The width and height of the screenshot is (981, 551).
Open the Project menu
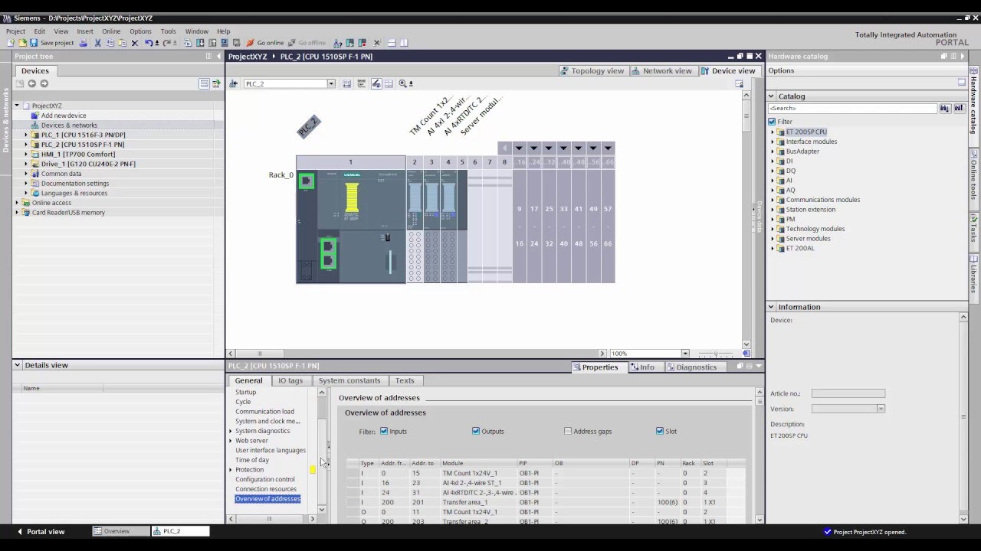click(16, 31)
